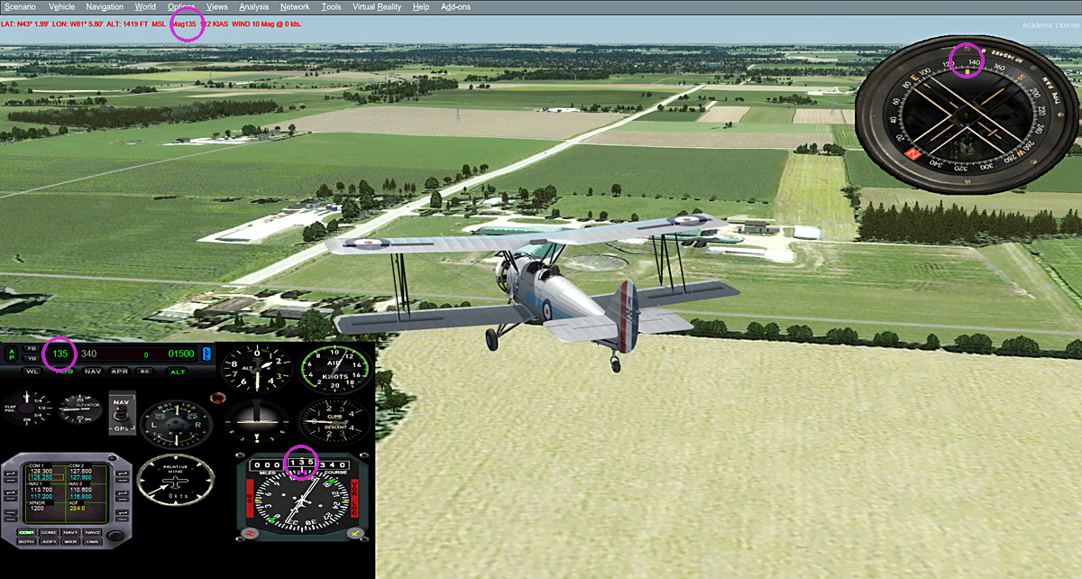Toggle the AP autopilot master button
1082x579 pixels.
(x=12, y=354)
